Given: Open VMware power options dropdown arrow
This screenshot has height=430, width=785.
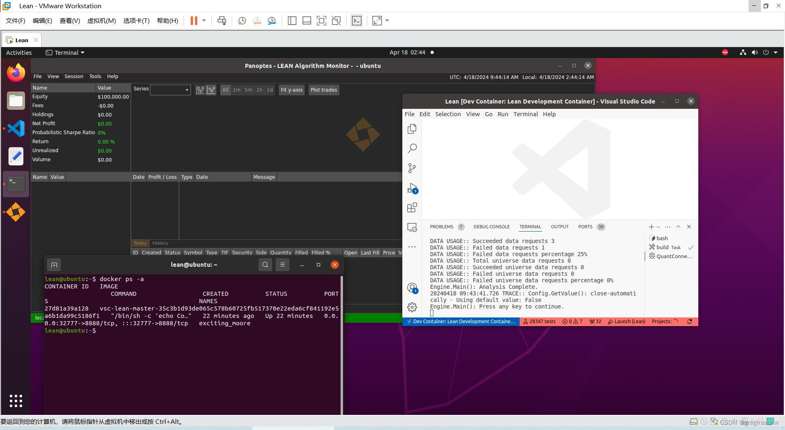Looking at the screenshot, I should tap(204, 20).
